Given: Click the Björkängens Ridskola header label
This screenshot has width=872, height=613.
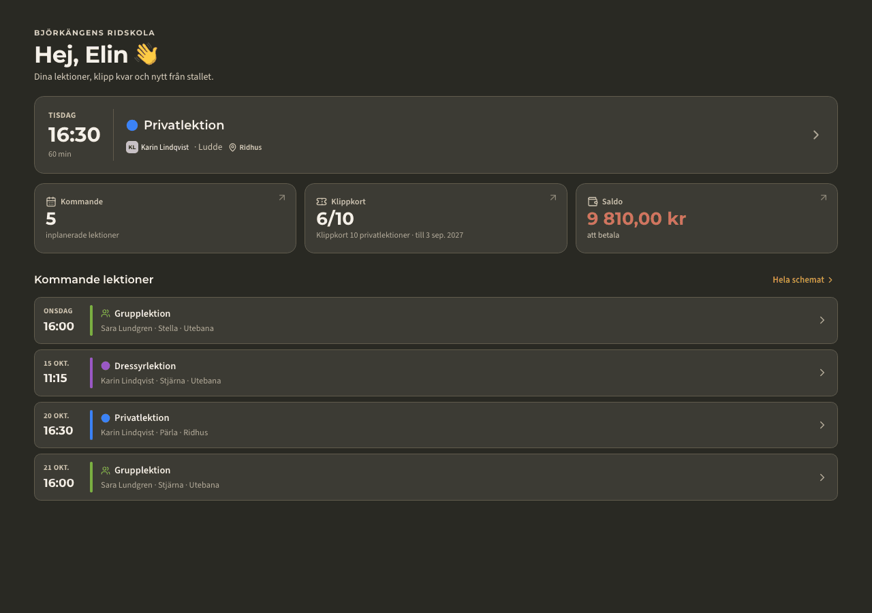Looking at the screenshot, I should click(x=95, y=33).
